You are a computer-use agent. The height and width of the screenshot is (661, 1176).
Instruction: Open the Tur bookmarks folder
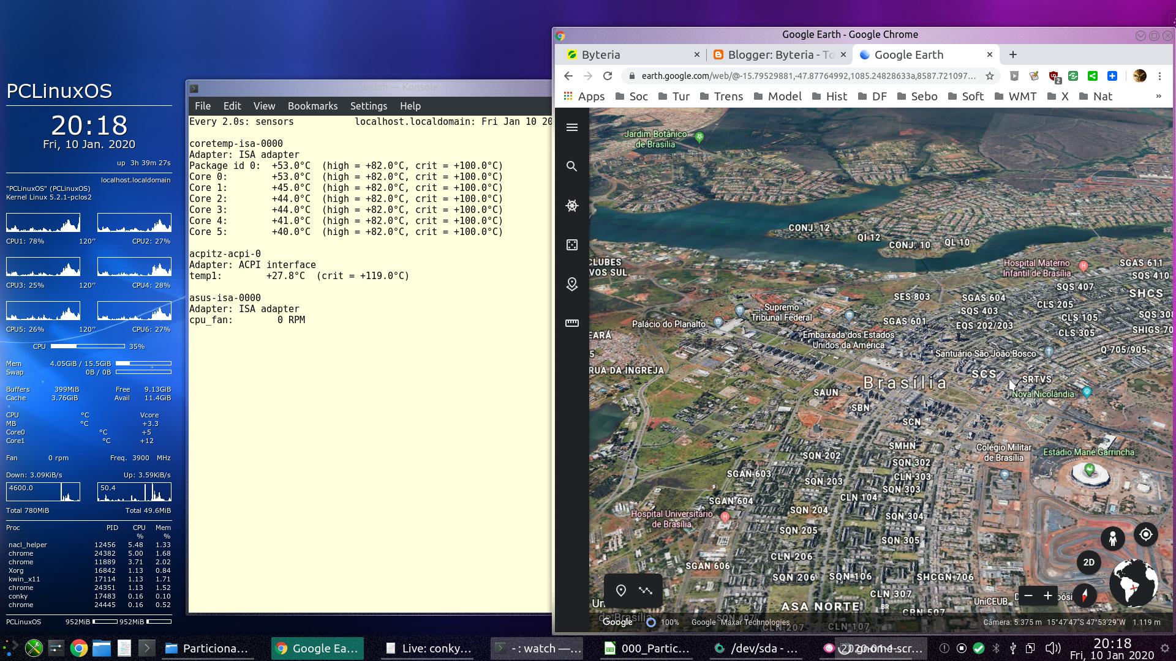click(674, 96)
